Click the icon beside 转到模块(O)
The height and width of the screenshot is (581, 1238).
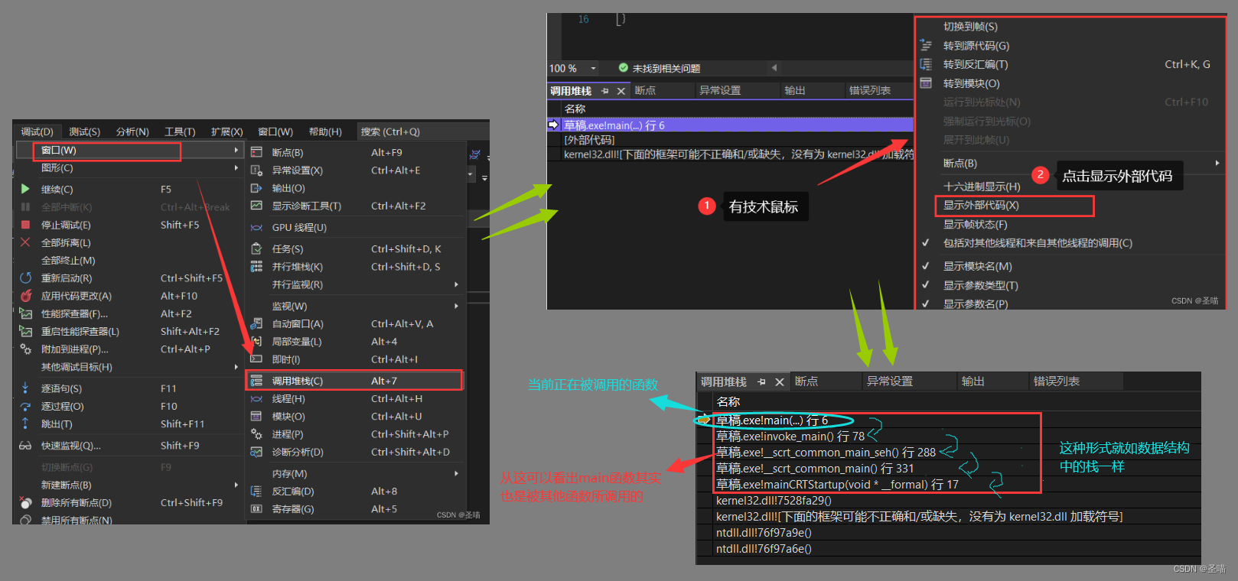pos(926,83)
